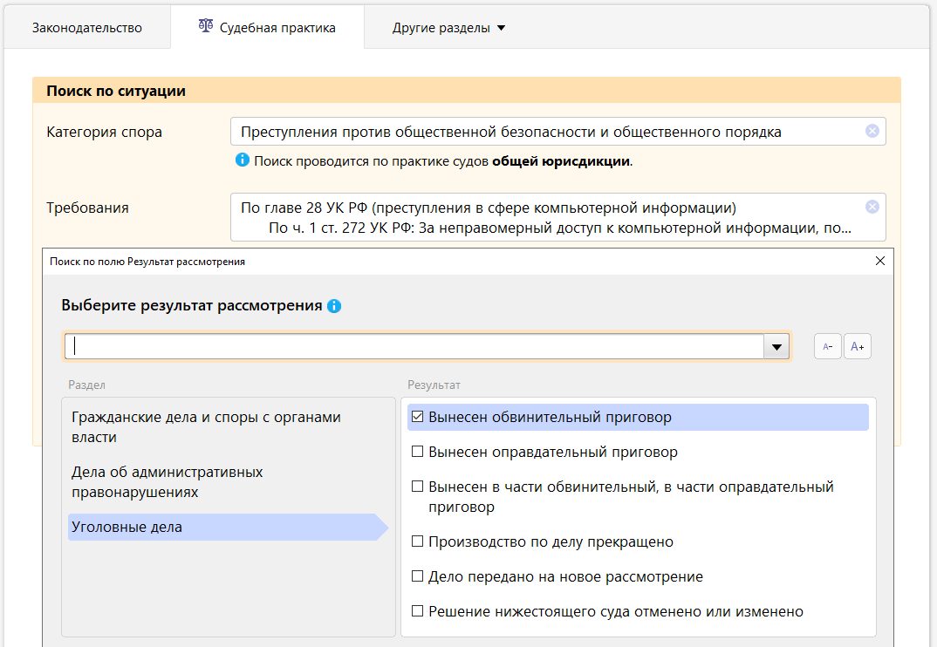
Task: Click the scales icon on Судебная практика tab
Action: [x=205, y=26]
